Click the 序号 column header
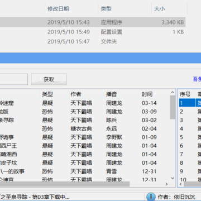Viewport: 201px width, 201px height. click(185, 94)
